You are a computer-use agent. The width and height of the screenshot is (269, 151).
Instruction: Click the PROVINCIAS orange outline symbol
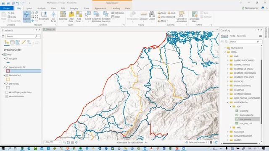(x=8, y=79)
